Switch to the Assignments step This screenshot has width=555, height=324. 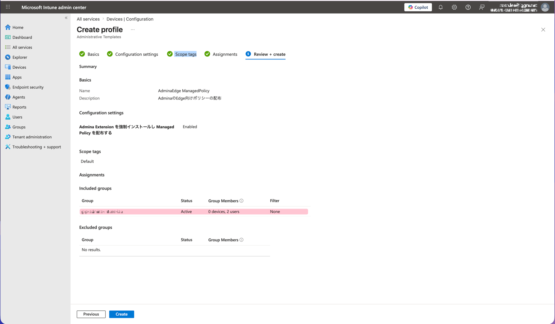[221, 54]
